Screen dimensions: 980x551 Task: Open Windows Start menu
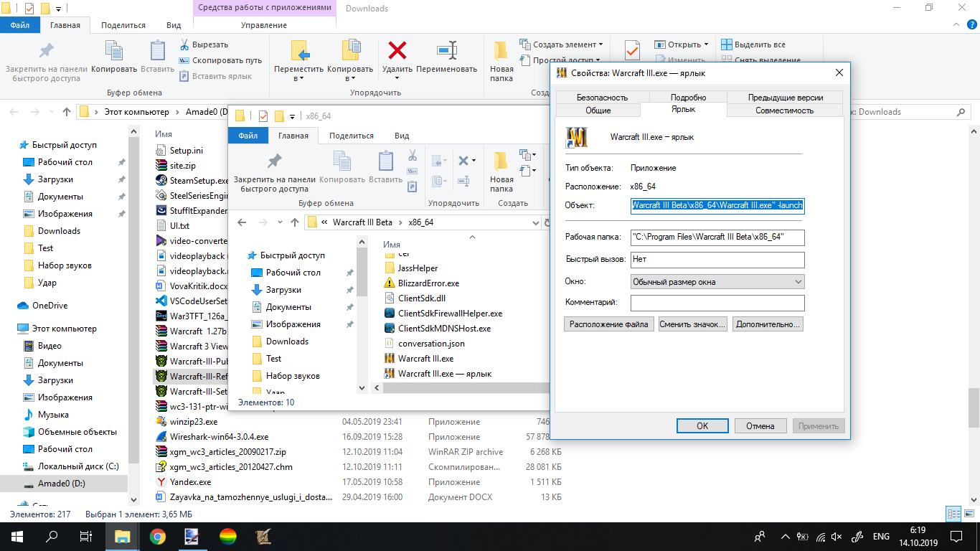coord(17,536)
